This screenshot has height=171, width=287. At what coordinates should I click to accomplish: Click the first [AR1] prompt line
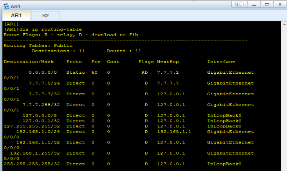pos(11,24)
